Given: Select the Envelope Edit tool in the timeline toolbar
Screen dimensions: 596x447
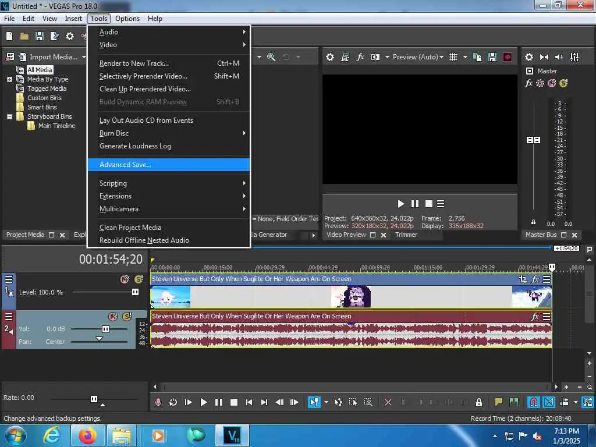Looking at the screenshot, I should 338,402.
